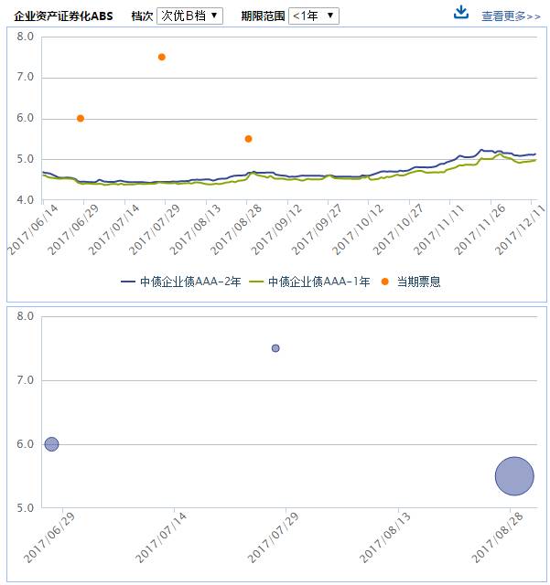Click the orange dot at 7.5 value
Screen dimensions: 550x585
click(162, 57)
